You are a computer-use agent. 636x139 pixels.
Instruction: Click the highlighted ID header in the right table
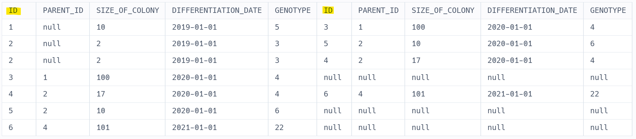(328, 11)
